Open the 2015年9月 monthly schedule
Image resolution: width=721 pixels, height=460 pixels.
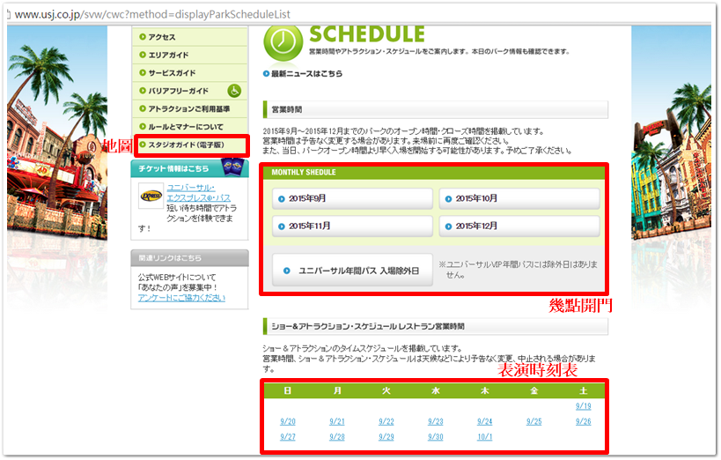click(352, 198)
